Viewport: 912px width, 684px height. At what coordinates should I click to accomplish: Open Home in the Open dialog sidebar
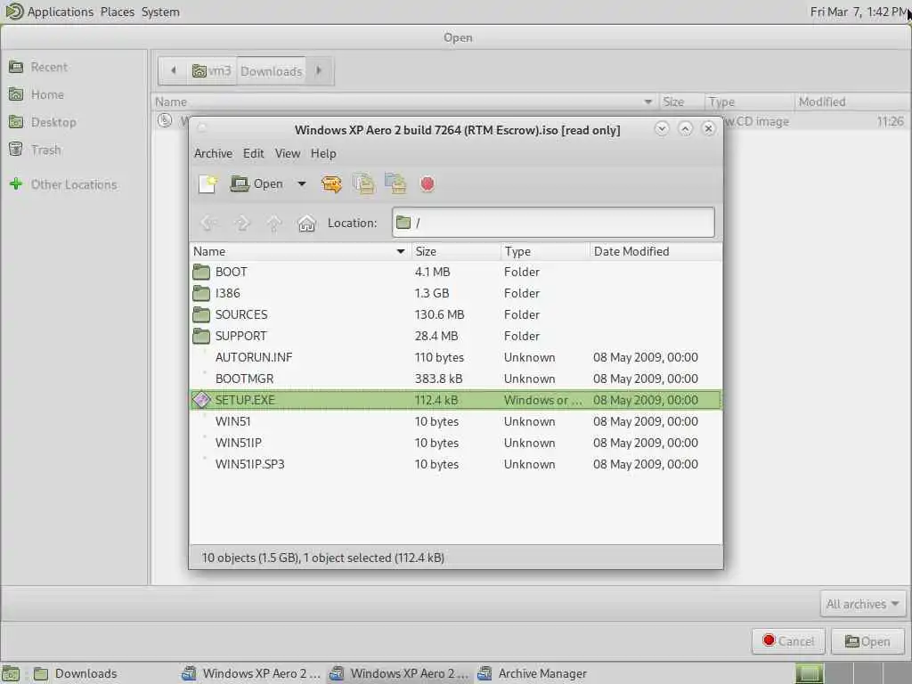tap(73, 94)
